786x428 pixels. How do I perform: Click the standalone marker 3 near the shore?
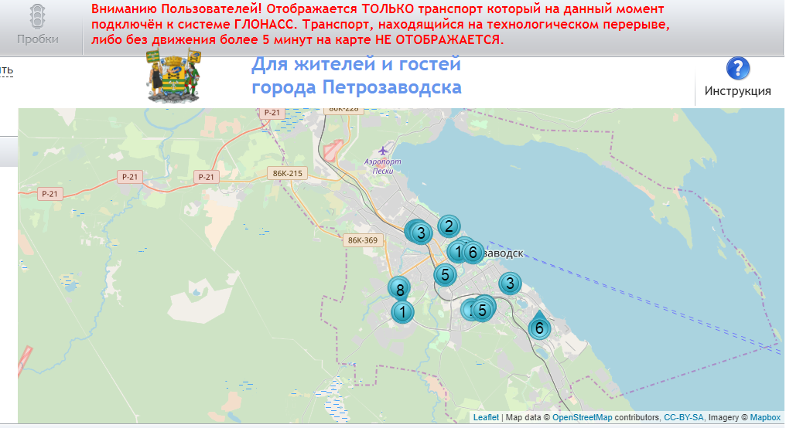coord(510,283)
